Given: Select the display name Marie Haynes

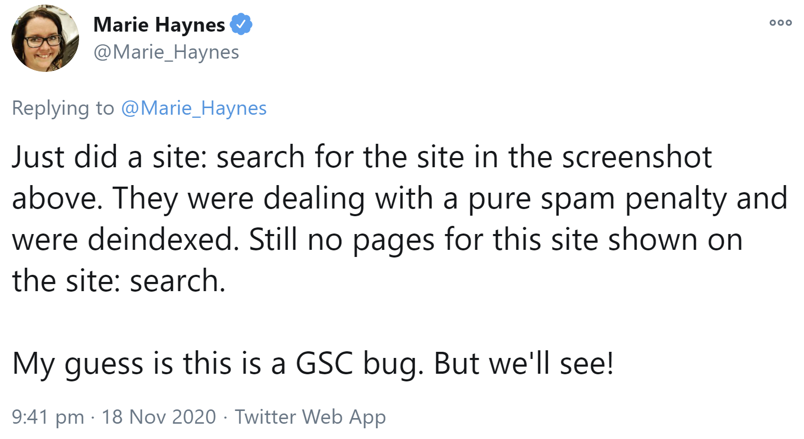Looking at the screenshot, I should coord(159,23).
